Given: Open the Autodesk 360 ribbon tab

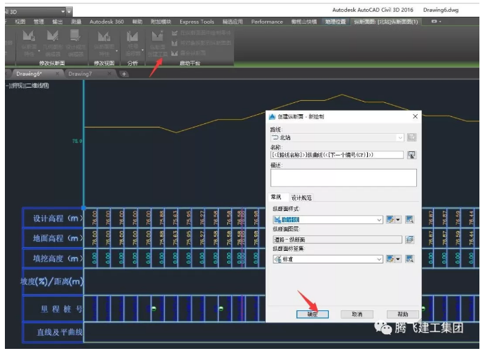Looking at the screenshot, I should tap(107, 22).
